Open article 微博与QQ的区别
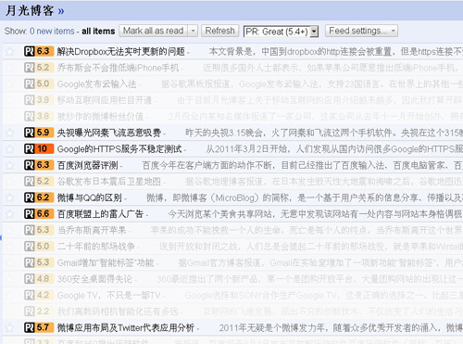Screen dimensions: 463x344 point(90,197)
